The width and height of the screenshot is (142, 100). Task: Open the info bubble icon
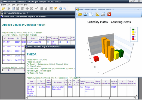[65, 8]
